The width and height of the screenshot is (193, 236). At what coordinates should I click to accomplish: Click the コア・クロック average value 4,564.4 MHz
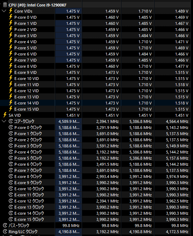click(177, 121)
